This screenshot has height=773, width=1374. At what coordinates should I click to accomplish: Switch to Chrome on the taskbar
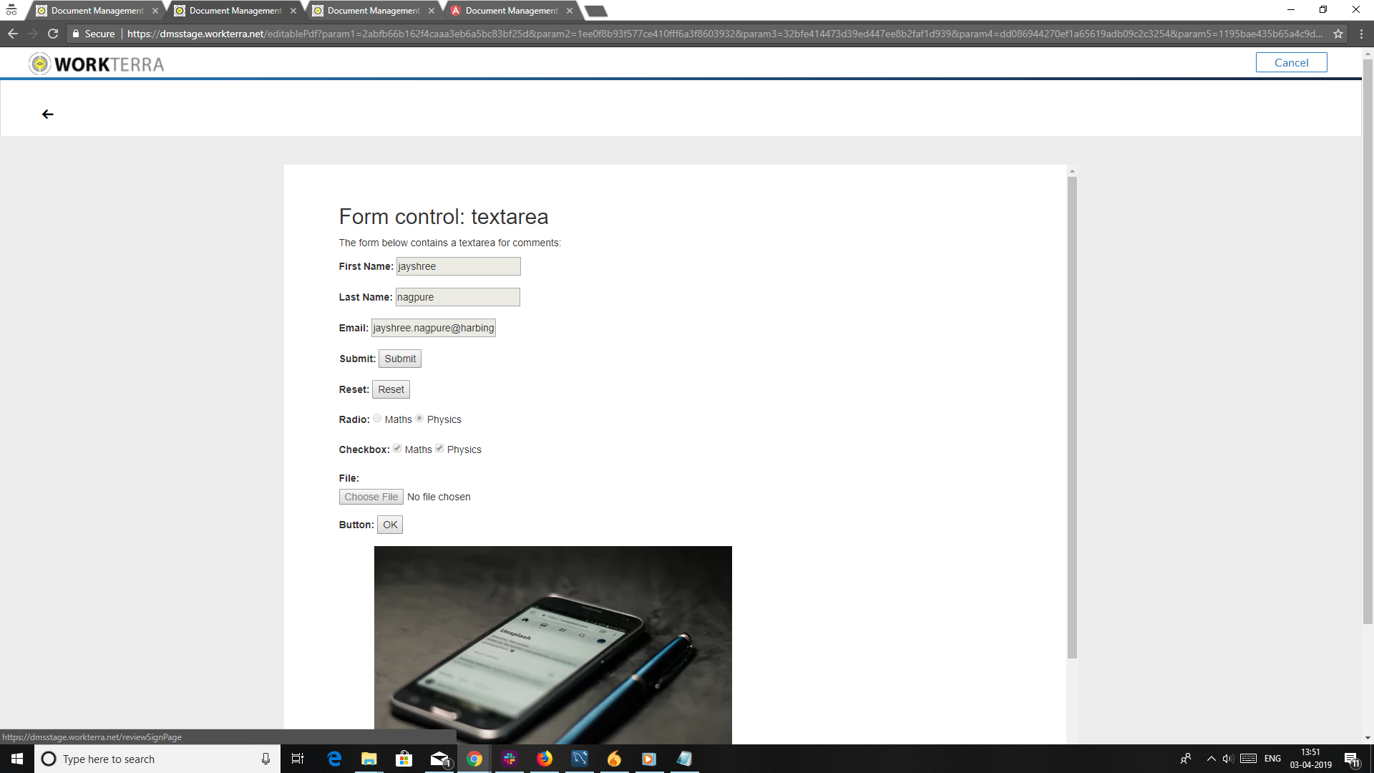[x=474, y=759]
